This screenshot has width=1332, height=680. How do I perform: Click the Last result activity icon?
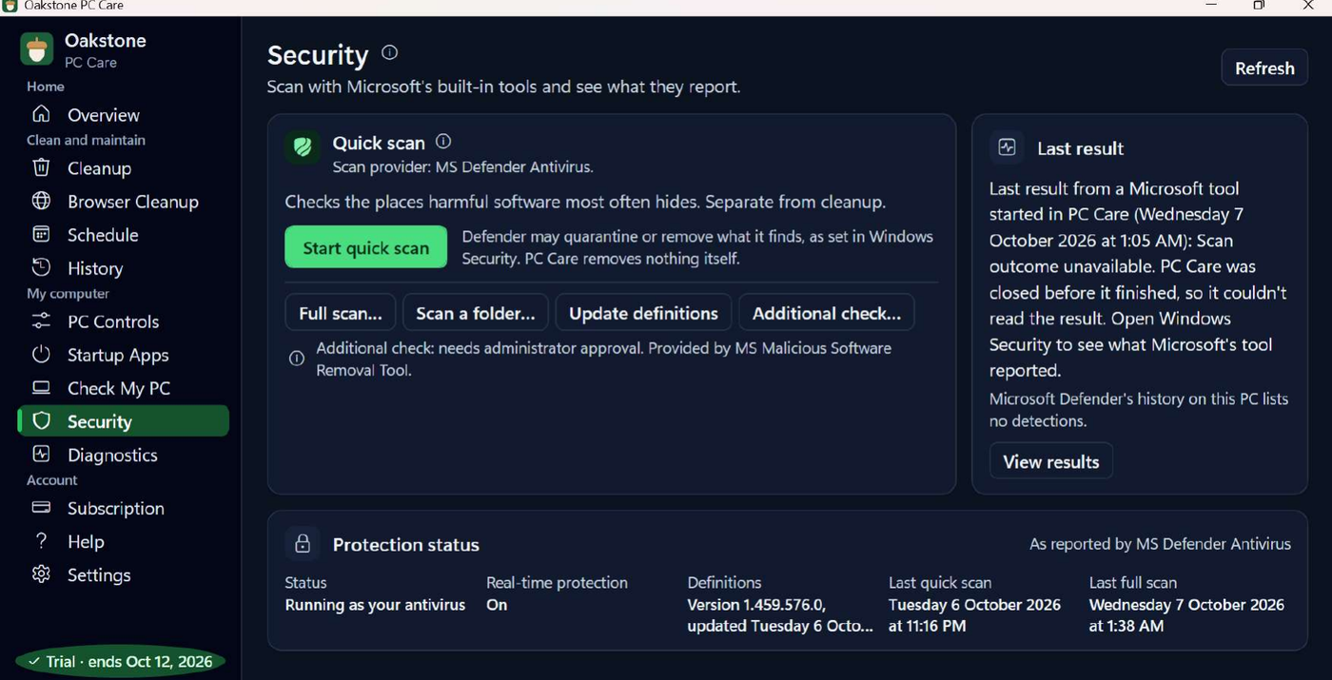click(x=1007, y=147)
